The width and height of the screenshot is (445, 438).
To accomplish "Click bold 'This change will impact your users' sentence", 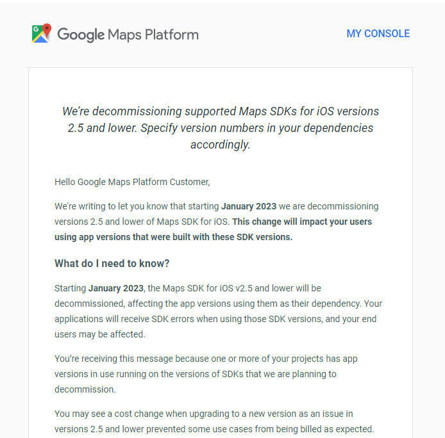I will [302, 222].
